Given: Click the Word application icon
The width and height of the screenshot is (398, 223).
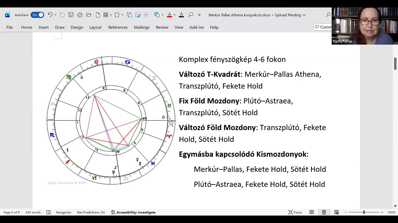Looking at the screenshot, I should [7, 15].
